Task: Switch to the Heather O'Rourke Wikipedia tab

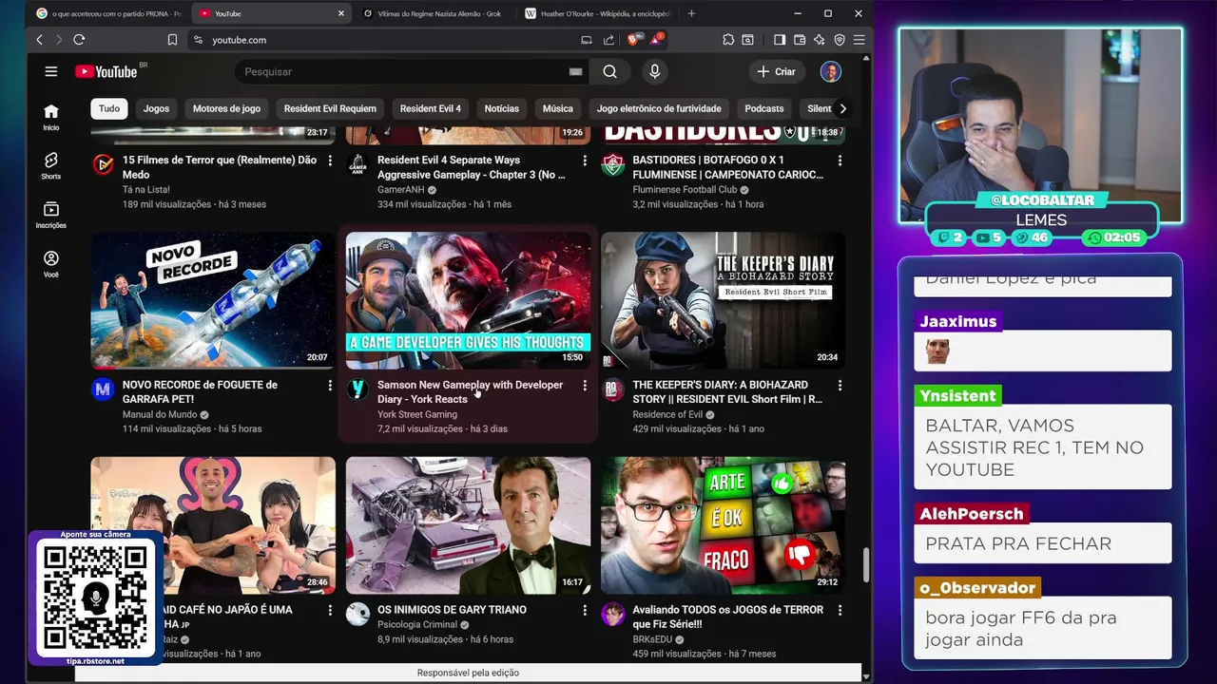Action: click(599, 13)
